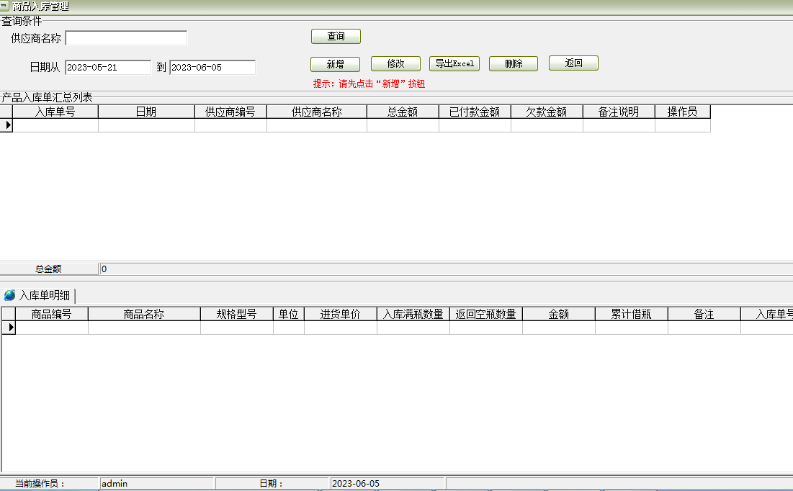Click the 规格型号 column header
This screenshot has width=793, height=491.
pyautogui.click(x=237, y=314)
